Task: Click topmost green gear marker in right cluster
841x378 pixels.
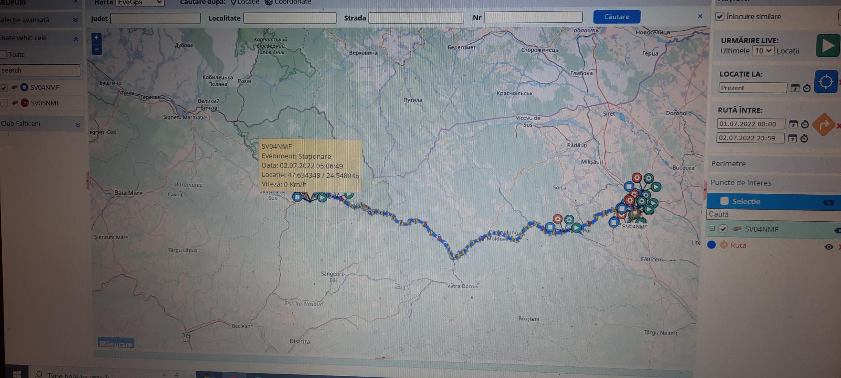Action: 649,178
